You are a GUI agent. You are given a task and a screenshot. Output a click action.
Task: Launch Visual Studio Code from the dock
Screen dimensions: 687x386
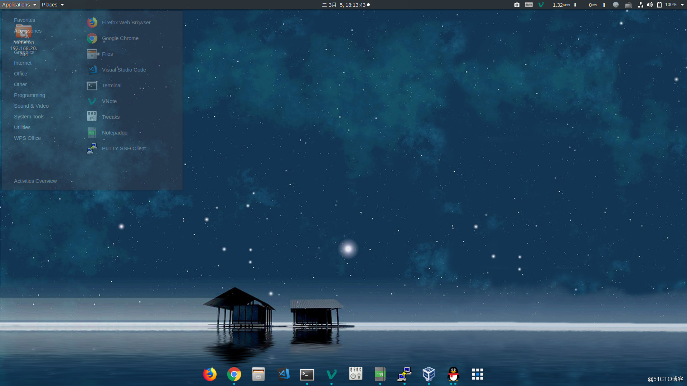283,374
